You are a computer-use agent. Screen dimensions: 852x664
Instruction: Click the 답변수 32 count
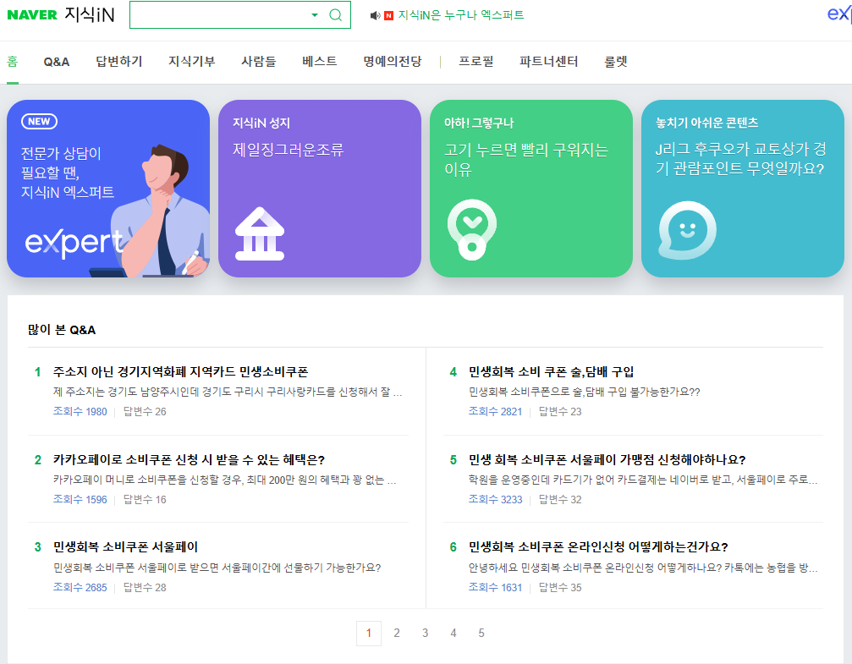click(559, 499)
